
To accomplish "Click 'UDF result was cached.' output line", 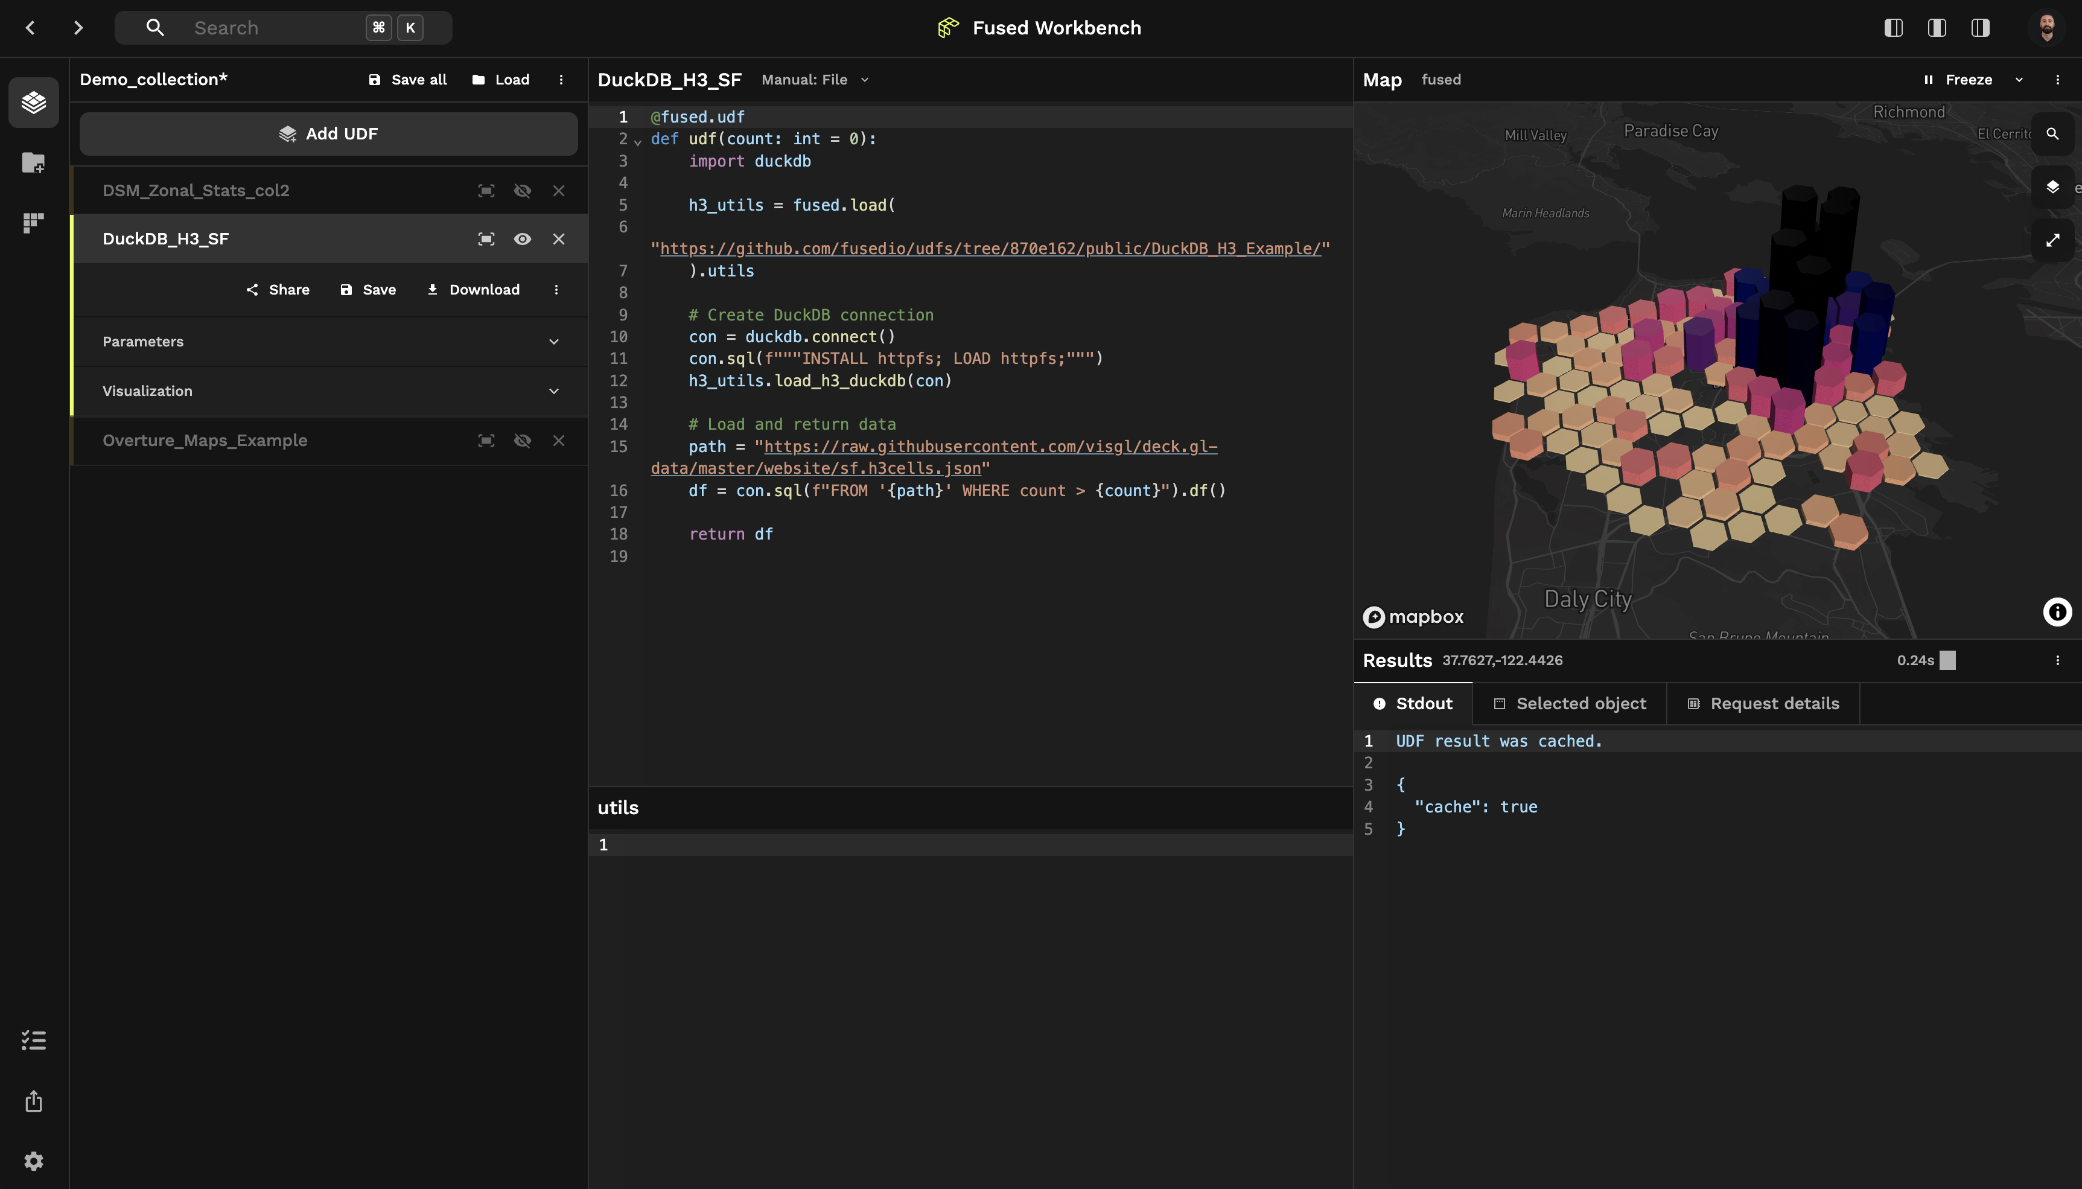I will 1498,741.
